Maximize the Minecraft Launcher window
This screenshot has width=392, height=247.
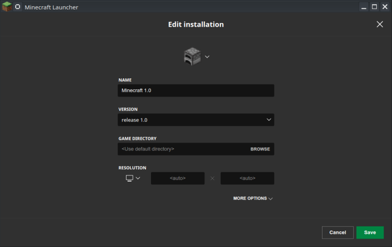[374, 7]
